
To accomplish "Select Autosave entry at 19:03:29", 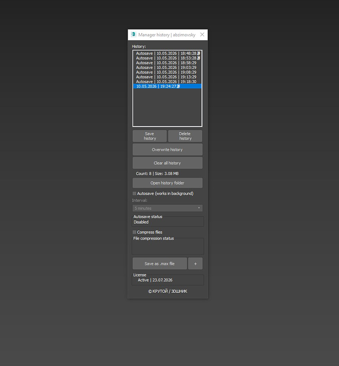I will coord(167,67).
